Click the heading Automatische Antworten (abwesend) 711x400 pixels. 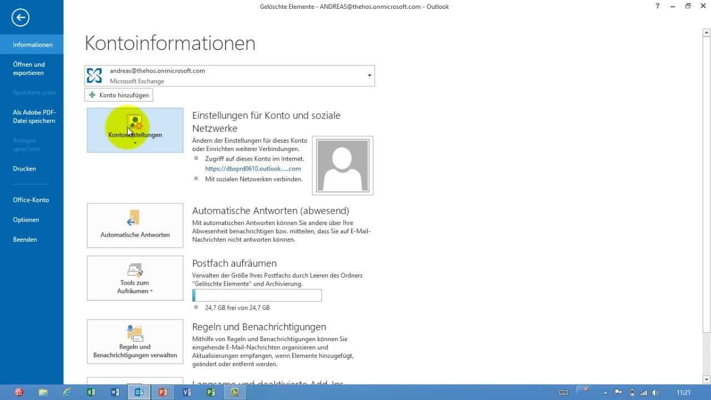271,211
